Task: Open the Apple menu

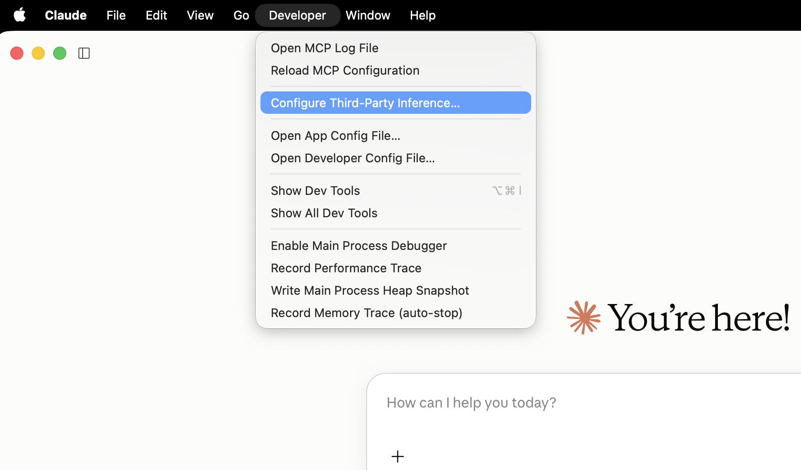Action: coord(20,15)
